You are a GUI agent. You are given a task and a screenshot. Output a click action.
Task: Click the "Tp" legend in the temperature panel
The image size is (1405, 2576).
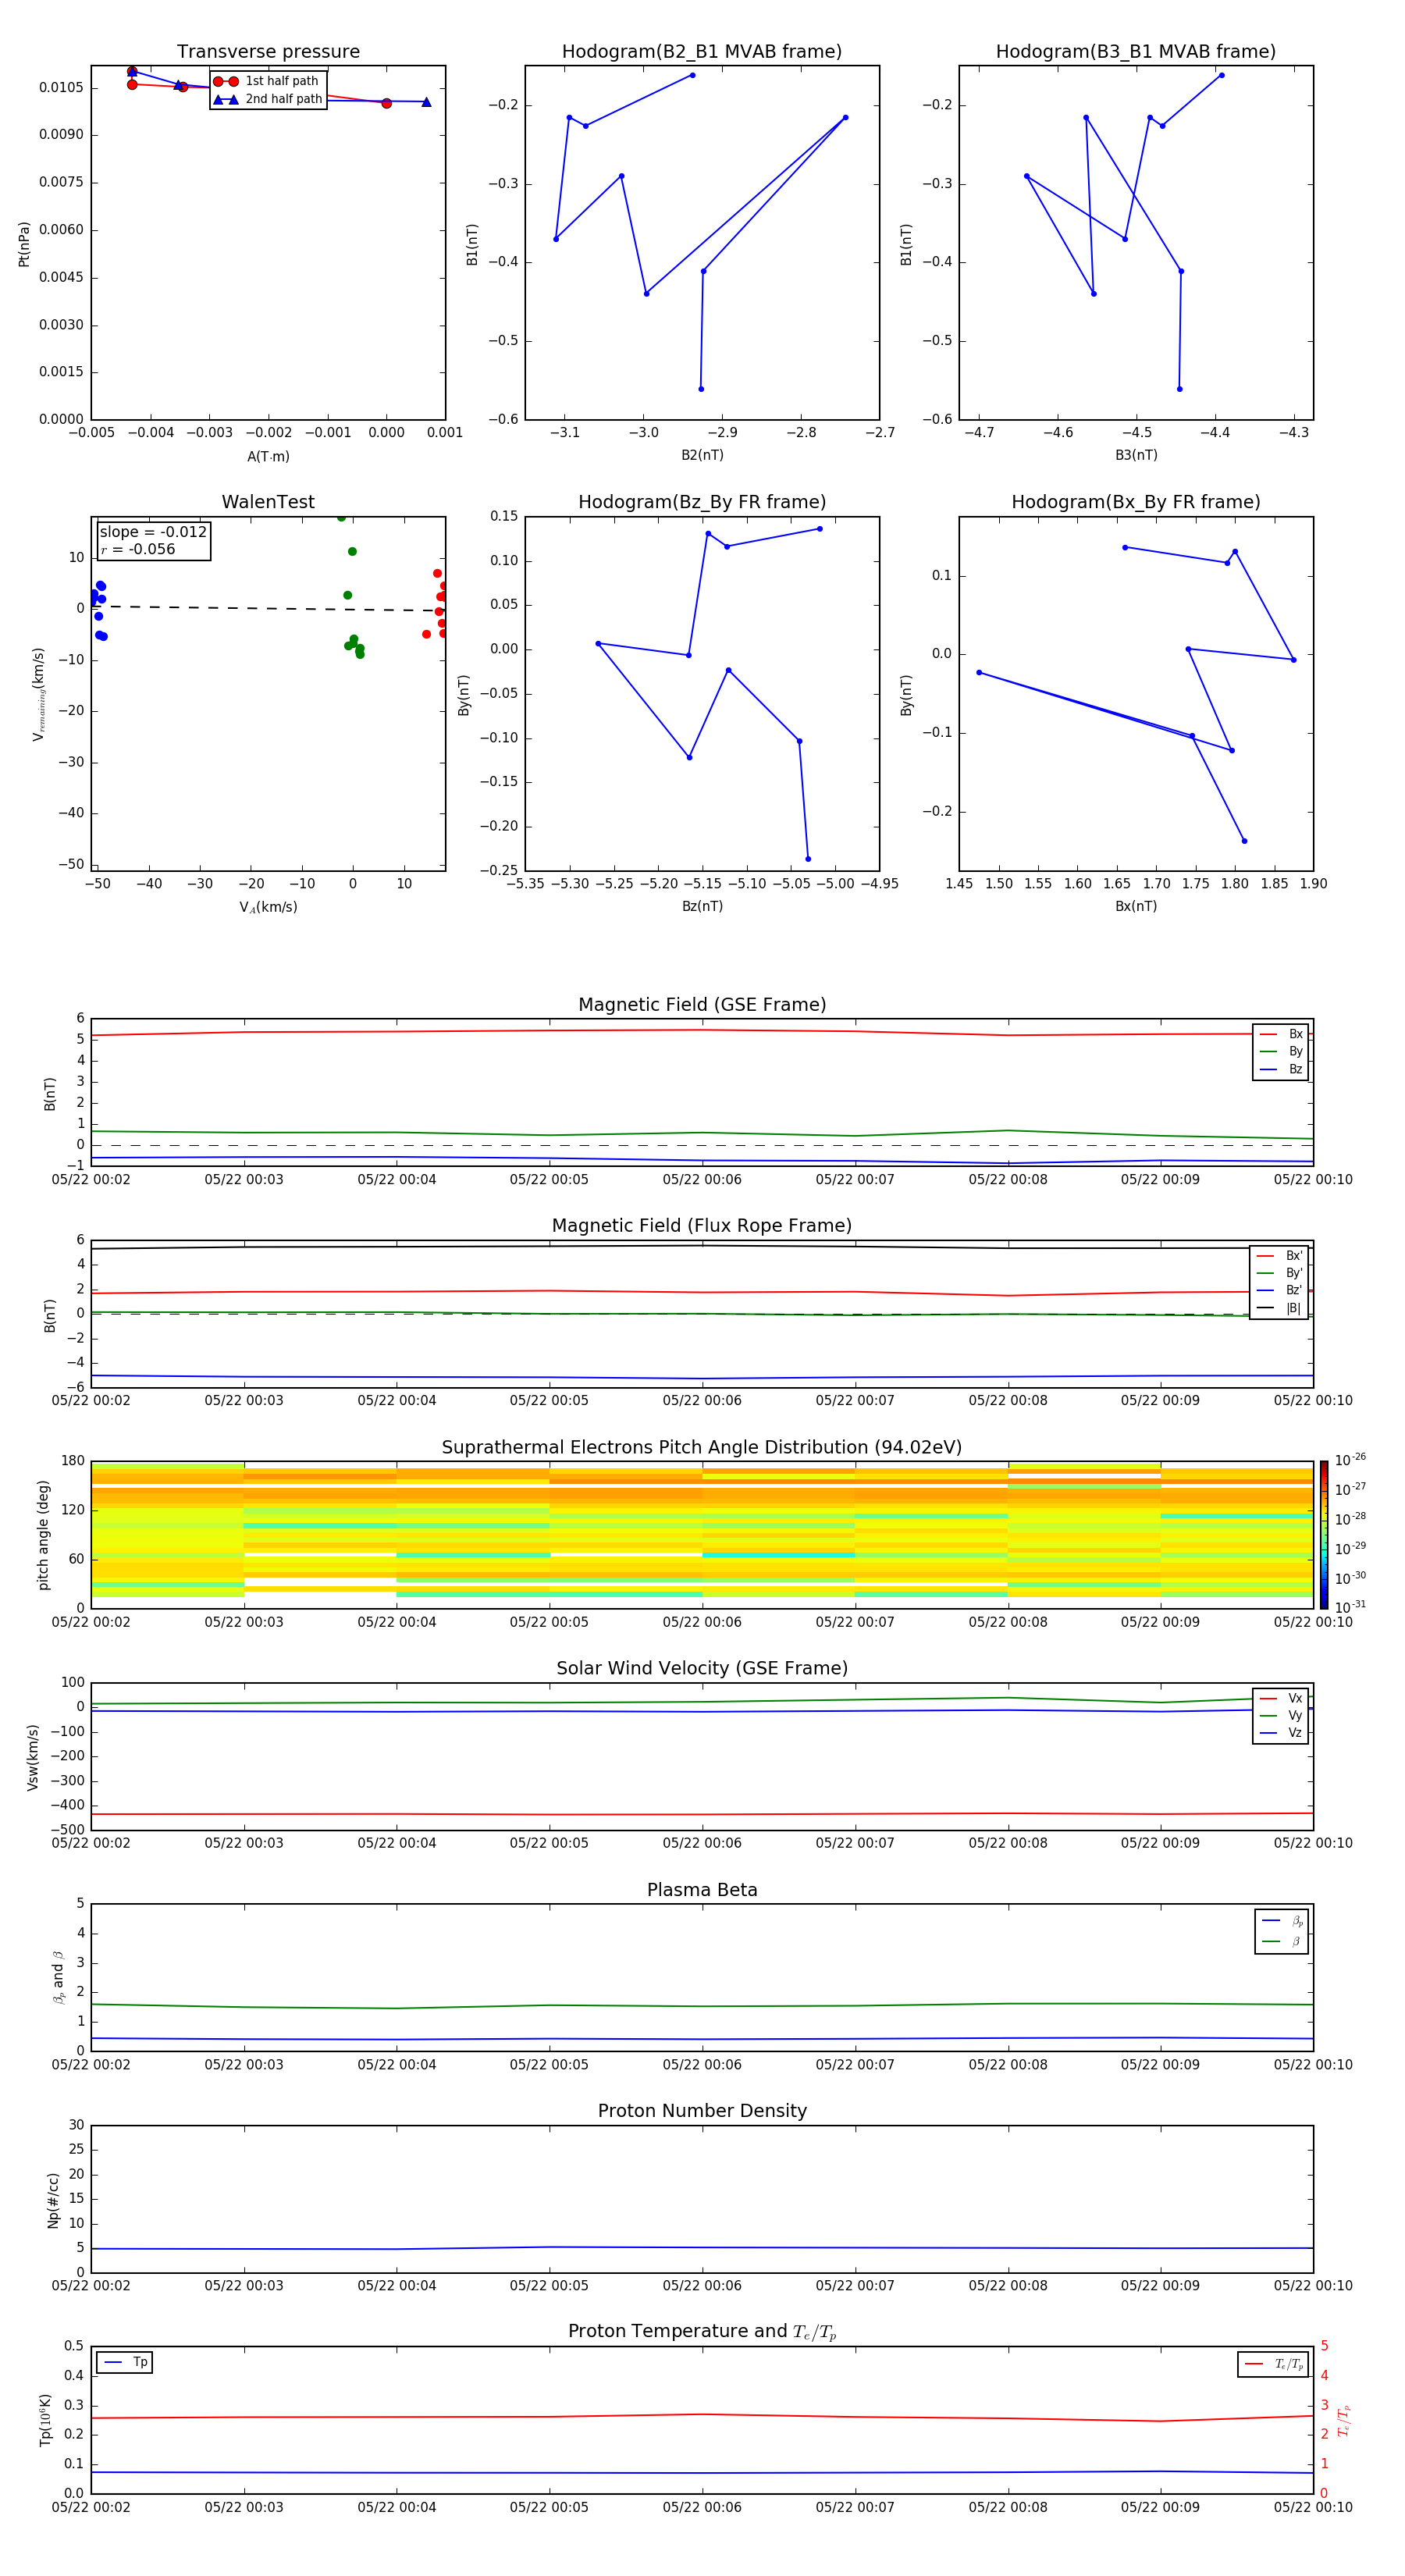coord(125,2362)
